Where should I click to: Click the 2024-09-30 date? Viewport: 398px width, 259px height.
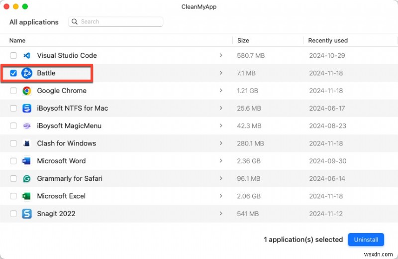click(328, 161)
